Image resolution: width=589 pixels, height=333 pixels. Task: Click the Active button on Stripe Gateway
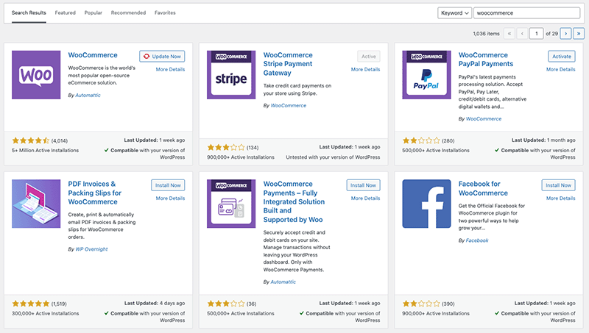coord(369,57)
